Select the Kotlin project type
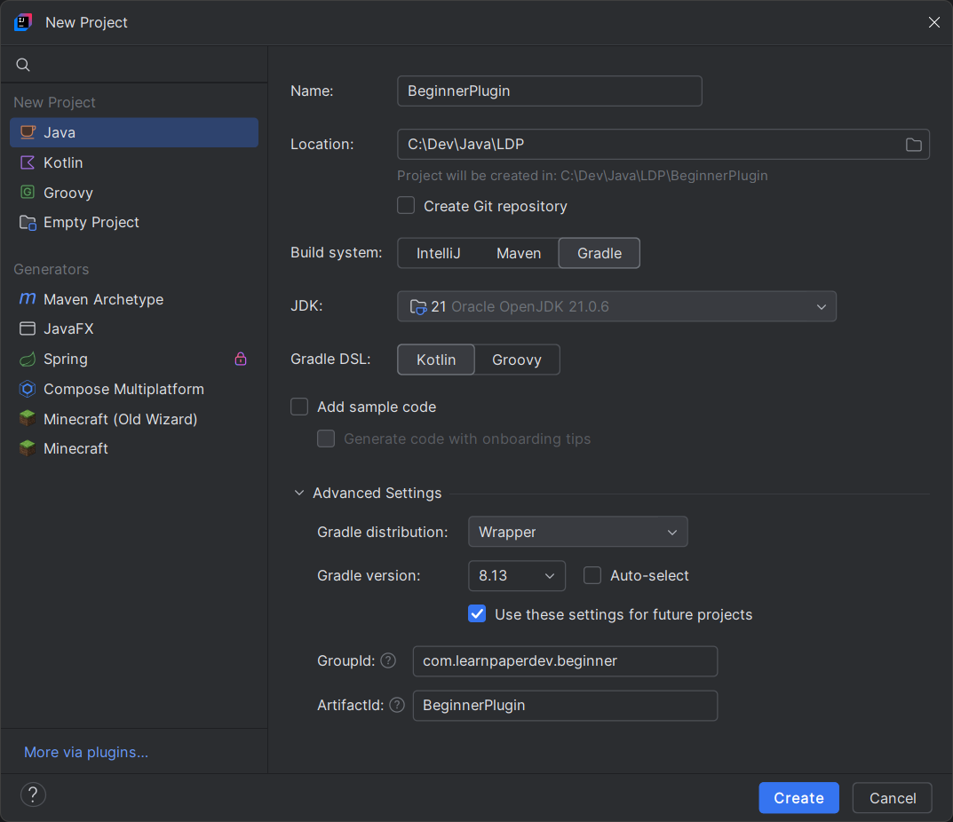The width and height of the screenshot is (953, 822). (63, 162)
